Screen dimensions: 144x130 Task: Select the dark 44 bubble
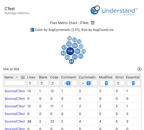tap(71, 62)
